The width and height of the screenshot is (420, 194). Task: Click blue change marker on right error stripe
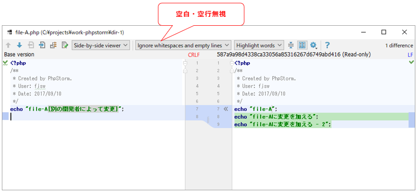(412, 120)
